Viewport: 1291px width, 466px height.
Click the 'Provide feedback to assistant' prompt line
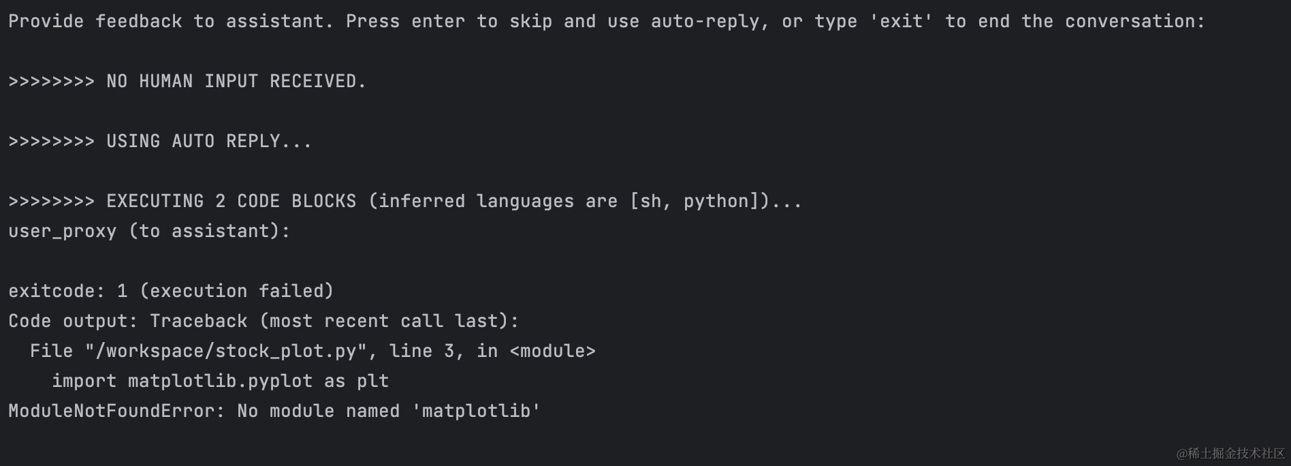click(607, 22)
